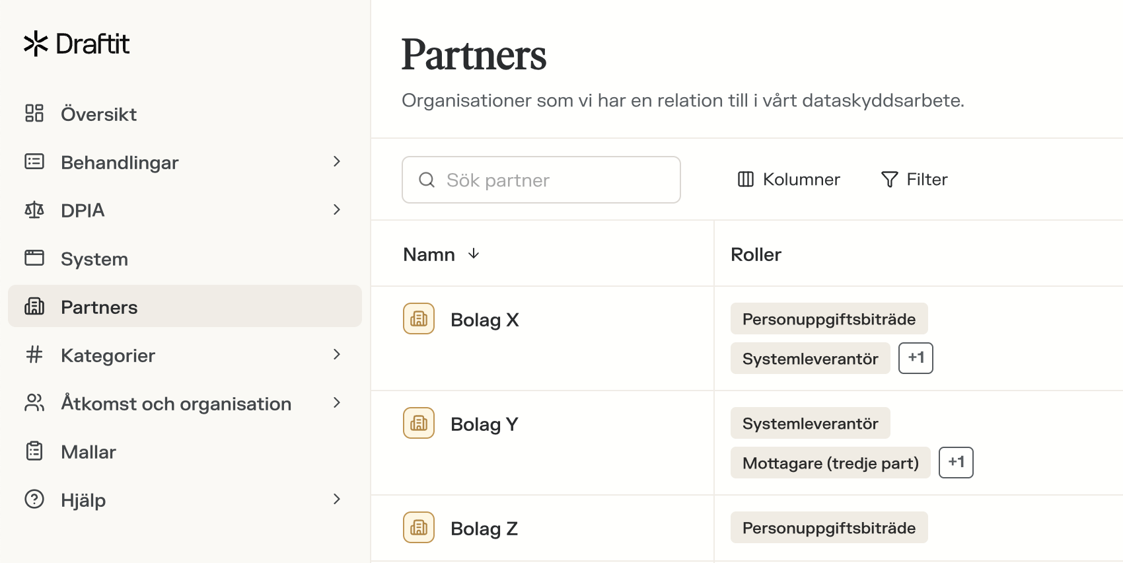
Task: Show hidden roles for Bolag Y
Action: (x=956, y=463)
